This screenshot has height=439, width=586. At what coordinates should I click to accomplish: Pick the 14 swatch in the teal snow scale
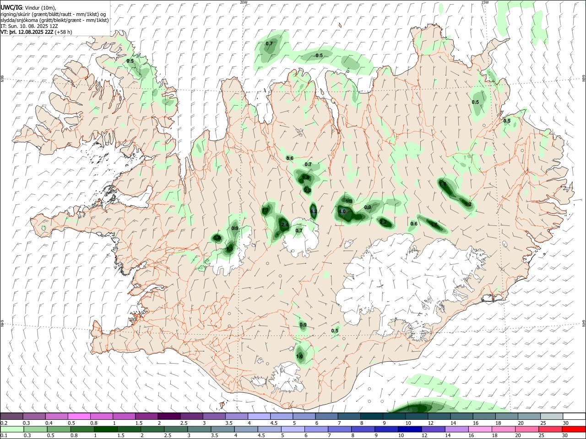click(x=461, y=416)
